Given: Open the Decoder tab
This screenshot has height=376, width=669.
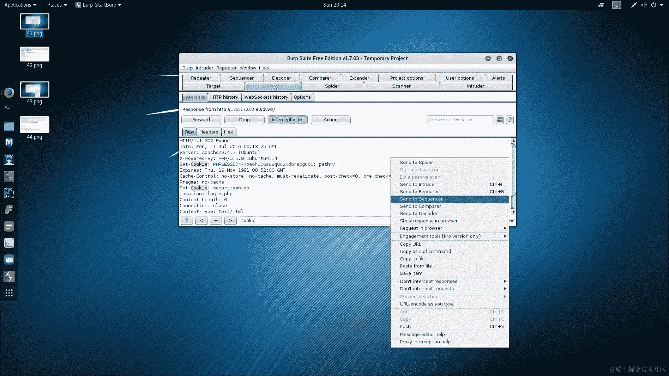Looking at the screenshot, I should point(282,78).
